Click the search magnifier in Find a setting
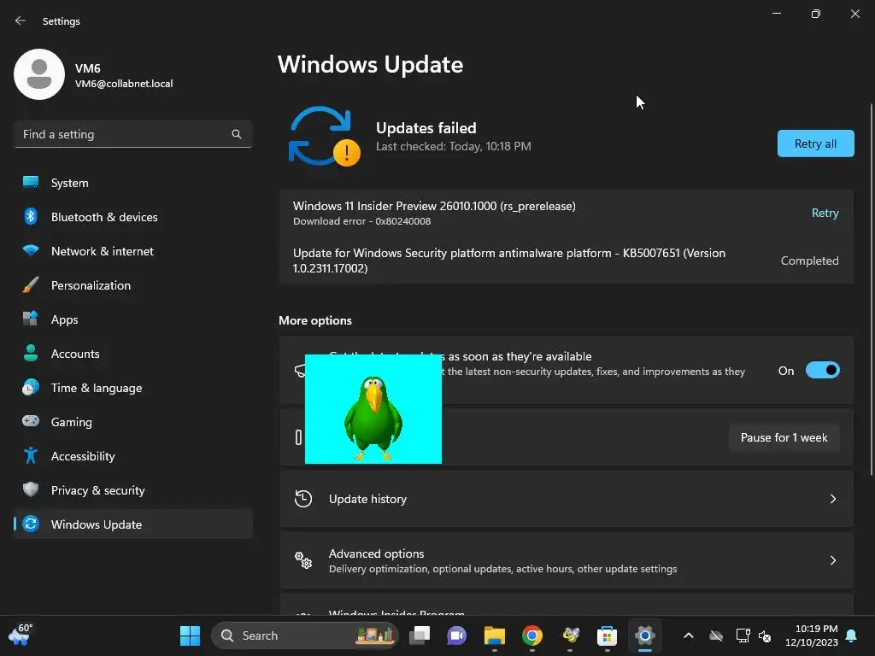 [237, 134]
